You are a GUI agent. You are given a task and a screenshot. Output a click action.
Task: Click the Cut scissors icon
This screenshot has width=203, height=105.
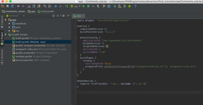click(29, 6)
